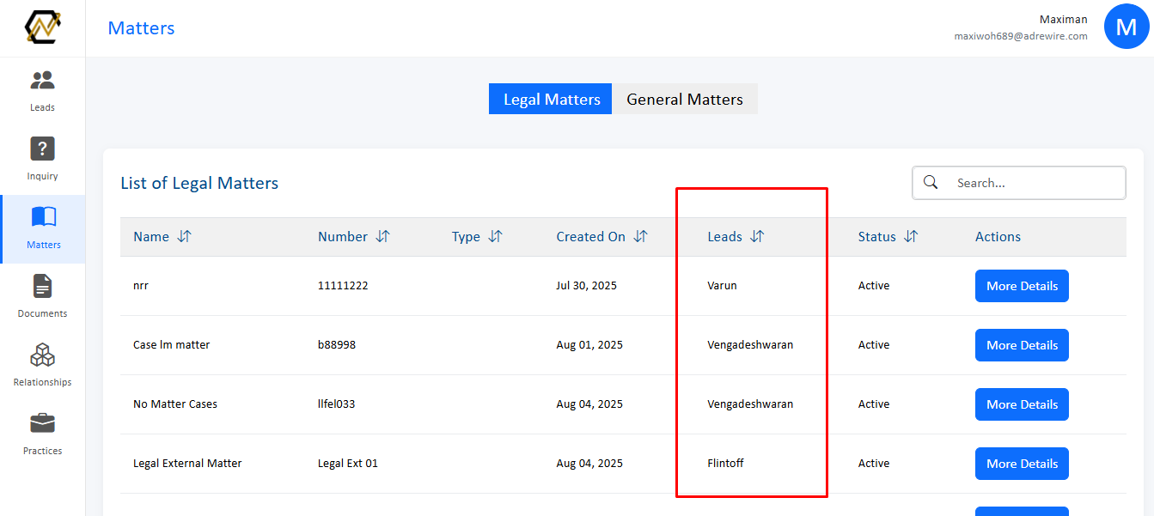The image size is (1154, 516).
Task: Open the Practices briefcase icon
Action: [42, 423]
